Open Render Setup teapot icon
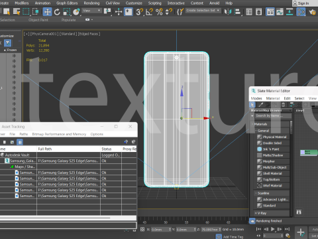The image size is (318, 239). tap(312, 11)
